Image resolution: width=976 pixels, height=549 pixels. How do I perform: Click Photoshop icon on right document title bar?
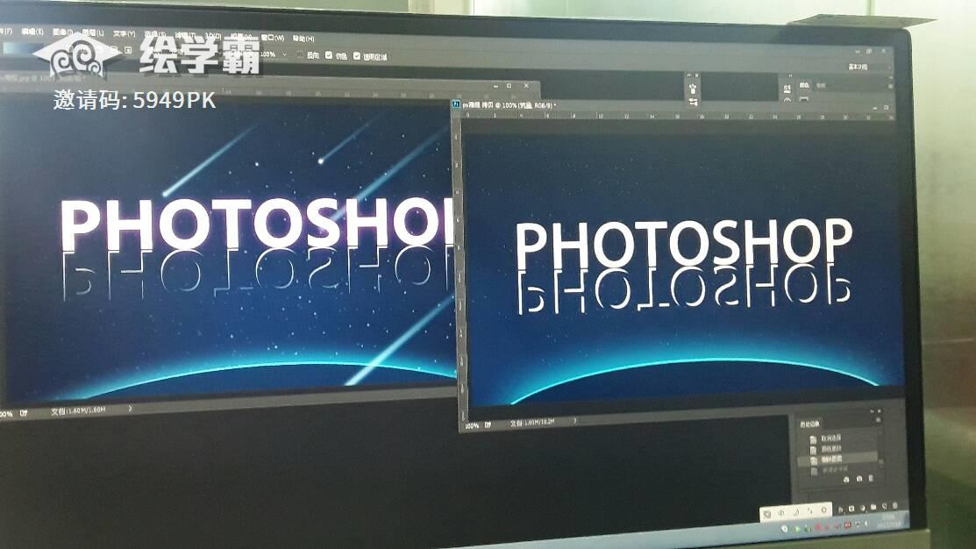[x=456, y=104]
